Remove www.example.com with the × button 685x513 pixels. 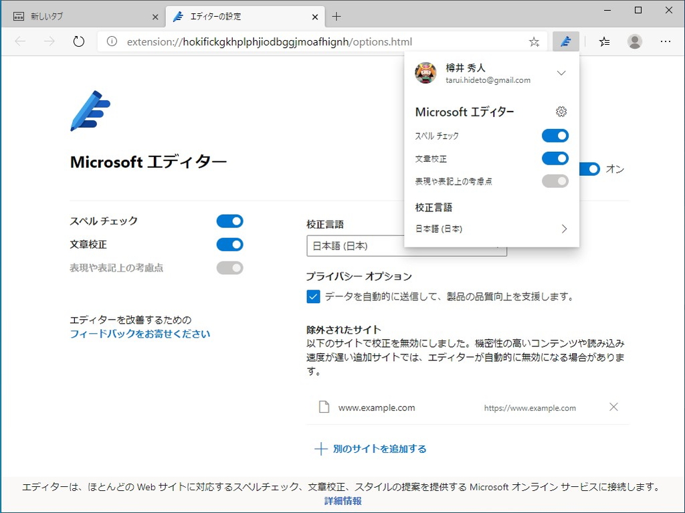coord(613,407)
